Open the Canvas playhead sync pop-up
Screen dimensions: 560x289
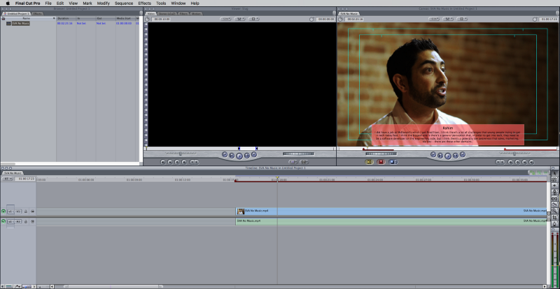click(x=448, y=19)
